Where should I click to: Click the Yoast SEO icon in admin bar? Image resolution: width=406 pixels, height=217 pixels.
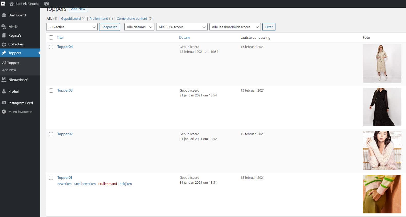(x=47, y=4)
